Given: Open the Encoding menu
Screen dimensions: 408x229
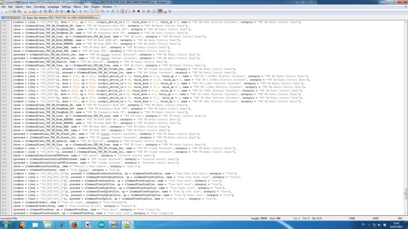Looking at the screenshot, I should coord(39,7).
